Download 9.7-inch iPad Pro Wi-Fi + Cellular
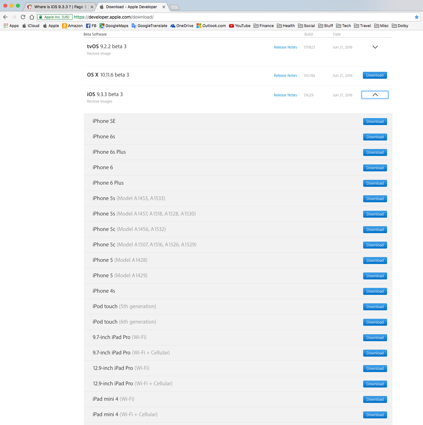The height and width of the screenshot is (425, 423). (x=375, y=353)
